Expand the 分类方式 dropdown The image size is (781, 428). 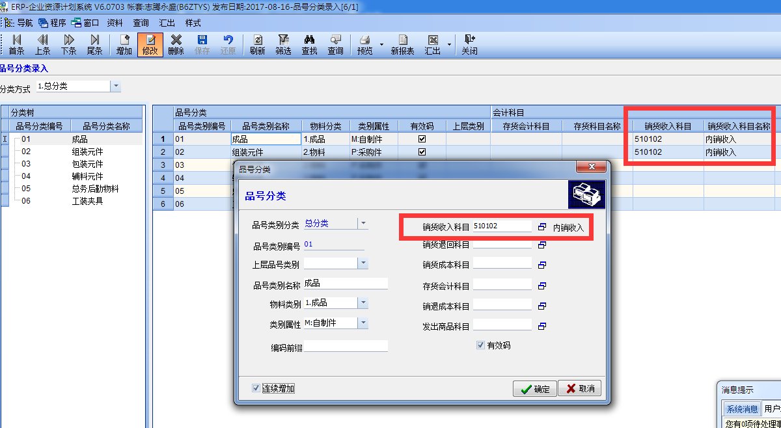[116, 86]
